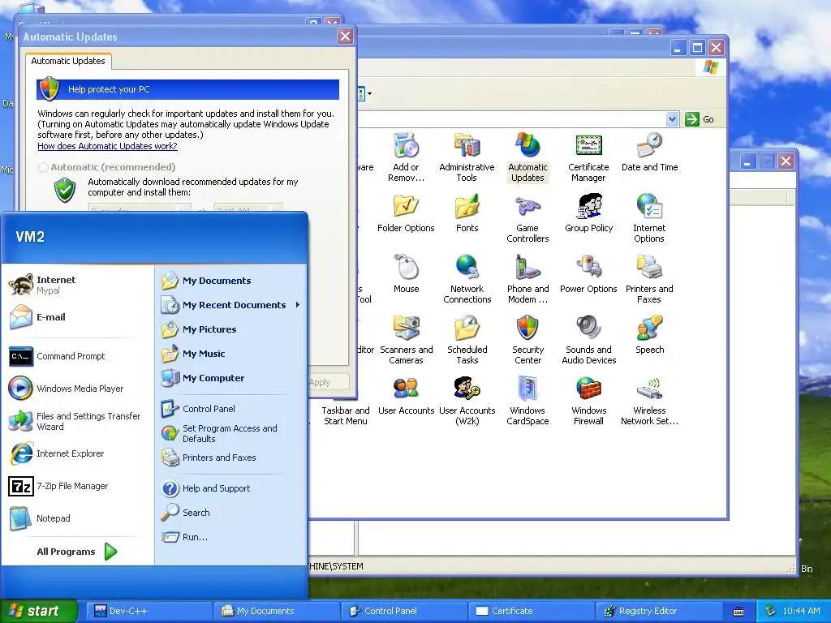This screenshot has width=831, height=623.
Task: Open Windows Firewall icon
Action: point(588,401)
